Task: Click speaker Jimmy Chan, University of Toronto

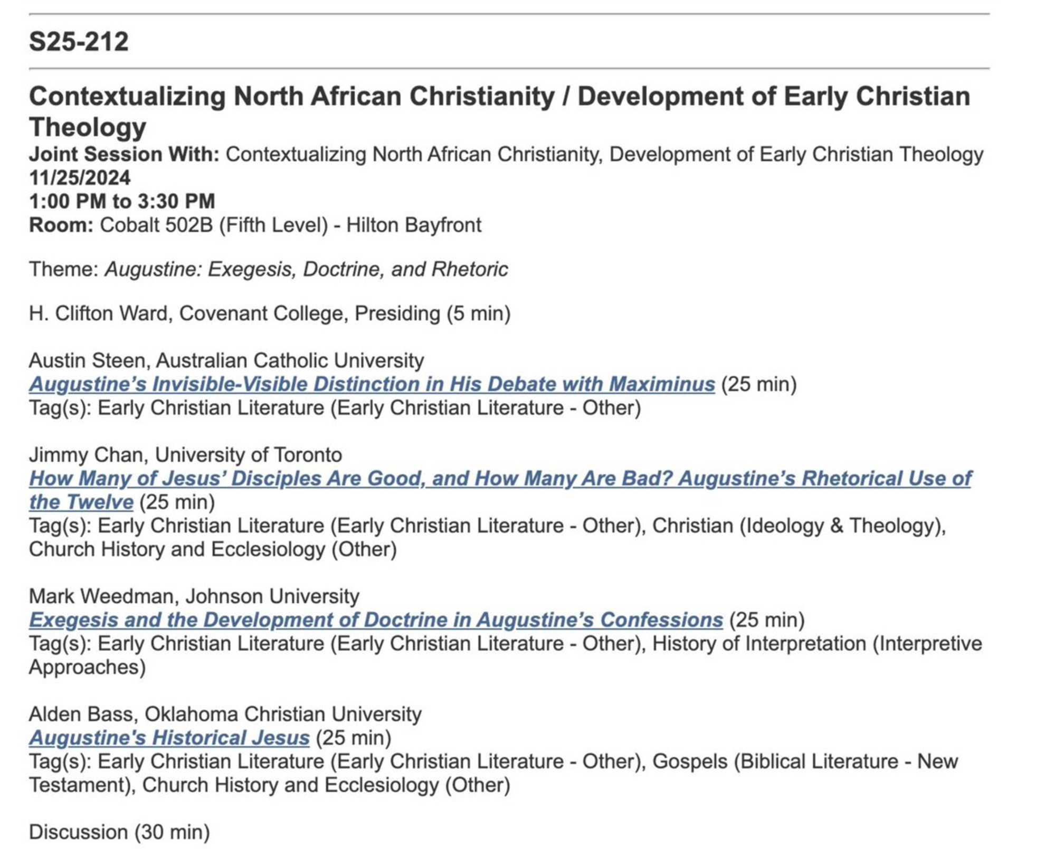Action: [185, 455]
